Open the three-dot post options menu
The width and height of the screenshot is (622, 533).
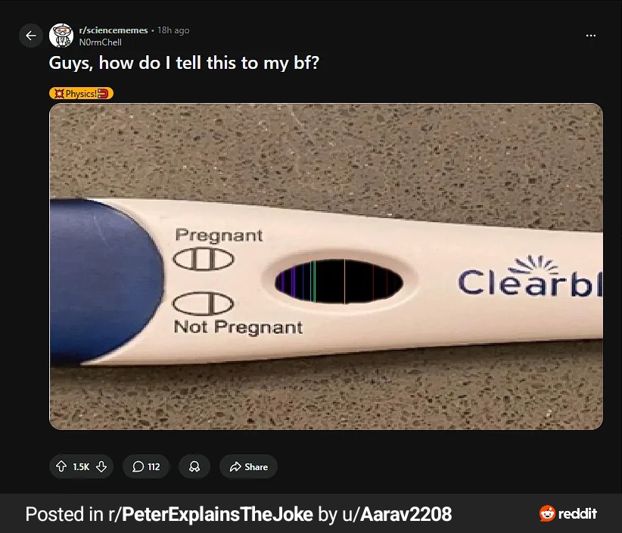click(591, 36)
